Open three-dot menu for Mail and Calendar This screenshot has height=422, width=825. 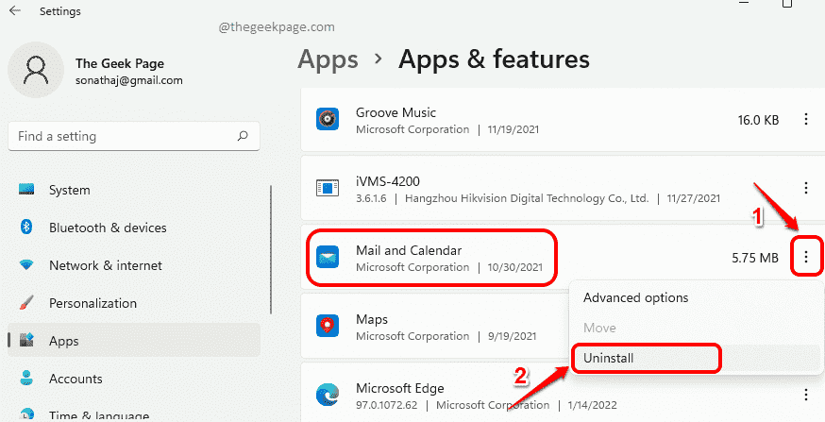pos(805,257)
